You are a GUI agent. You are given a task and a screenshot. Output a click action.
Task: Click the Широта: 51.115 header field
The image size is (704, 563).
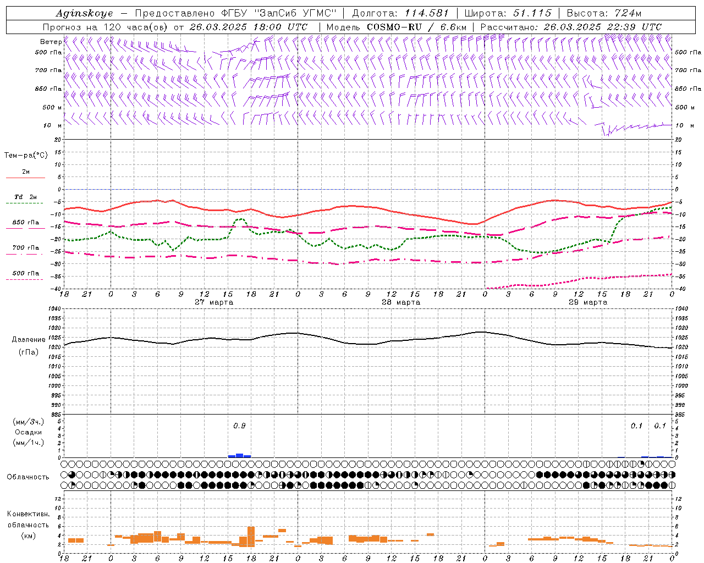point(508,13)
